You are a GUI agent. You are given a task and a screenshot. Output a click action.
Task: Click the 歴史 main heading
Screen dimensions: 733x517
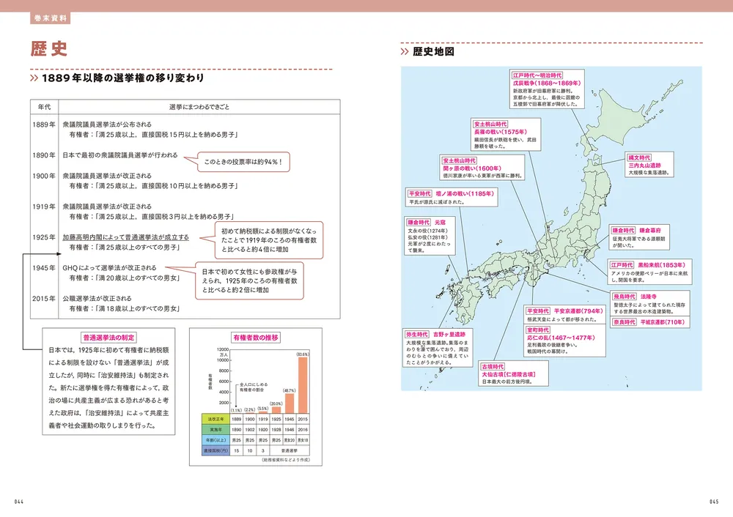point(49,48)
